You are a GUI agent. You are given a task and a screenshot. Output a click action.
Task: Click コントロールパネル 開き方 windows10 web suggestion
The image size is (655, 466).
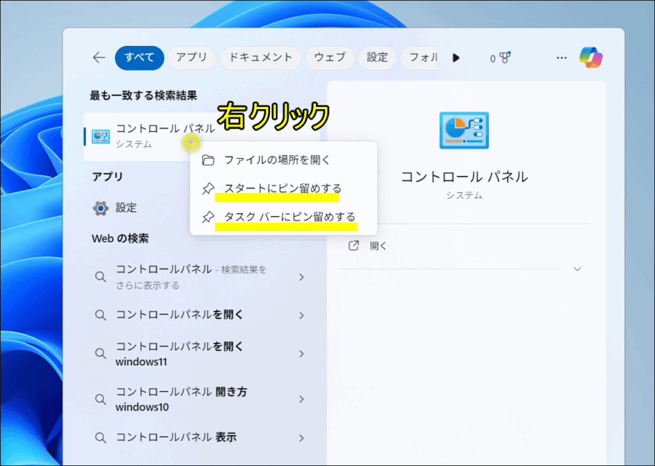point(182,399)
